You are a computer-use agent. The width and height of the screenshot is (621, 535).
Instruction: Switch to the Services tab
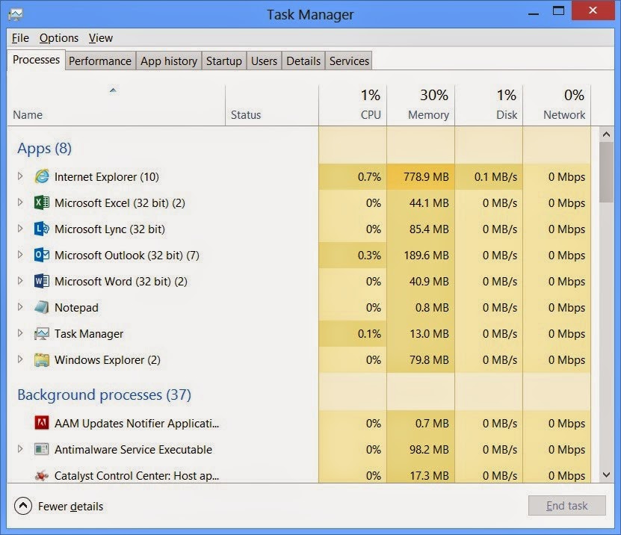(349, 61)
